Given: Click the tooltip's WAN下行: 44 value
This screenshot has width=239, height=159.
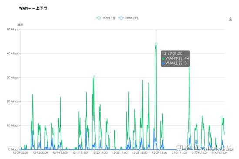Looking at the screenshot, I should point(175,58).
